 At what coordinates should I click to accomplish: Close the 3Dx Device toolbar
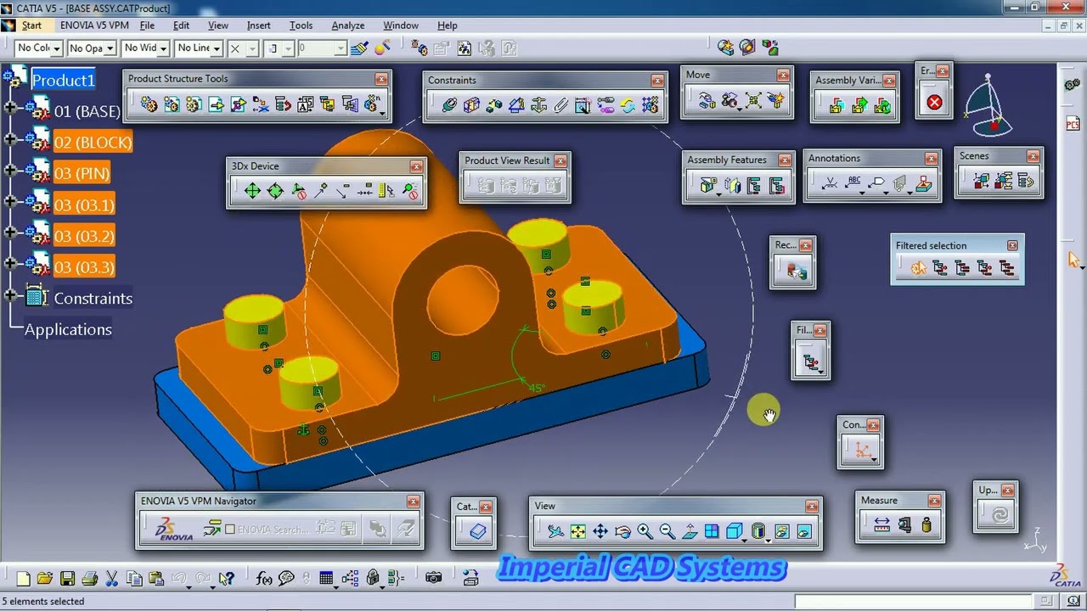pyautogui.click(x=416, y=166)
